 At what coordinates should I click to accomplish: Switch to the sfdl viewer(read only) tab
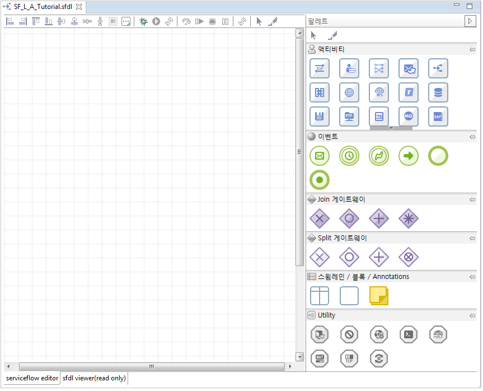point(94,379)
